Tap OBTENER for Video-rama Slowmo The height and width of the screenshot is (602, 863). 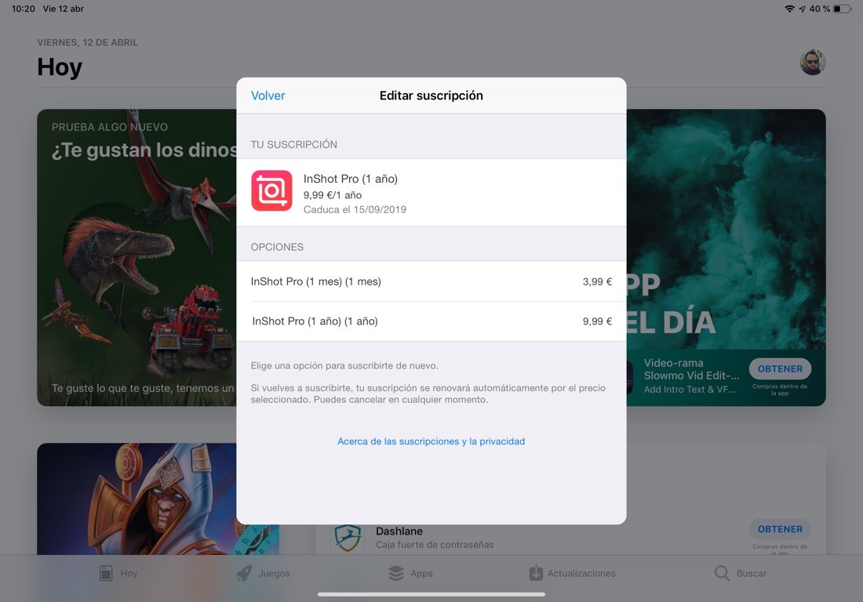[780, 369]
